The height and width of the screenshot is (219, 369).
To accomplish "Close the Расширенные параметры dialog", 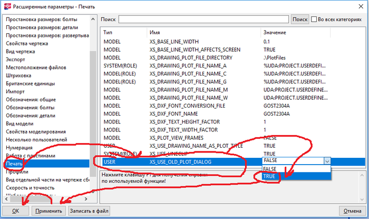I will pyautogui.click(x=361, y=6).
